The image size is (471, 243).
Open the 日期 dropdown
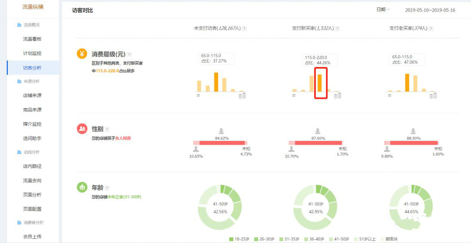[383, 10]
